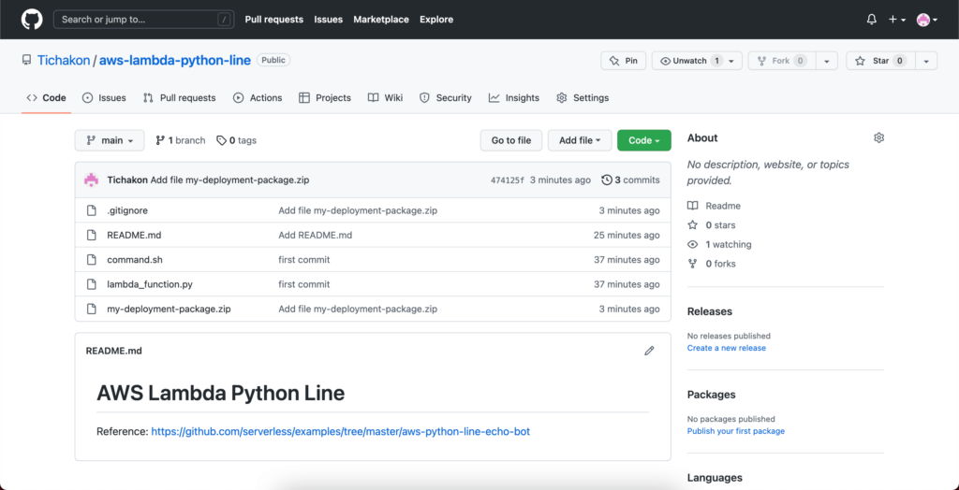The width and height of the screenshot is (959, 490).
Task: Open commit message for .gitignore row
Action: [x=358, y=210]
